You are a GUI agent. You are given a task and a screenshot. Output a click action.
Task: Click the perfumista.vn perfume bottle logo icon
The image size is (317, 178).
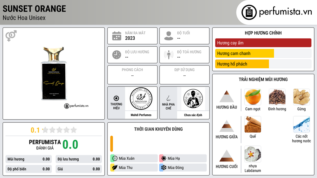(249, 12)
